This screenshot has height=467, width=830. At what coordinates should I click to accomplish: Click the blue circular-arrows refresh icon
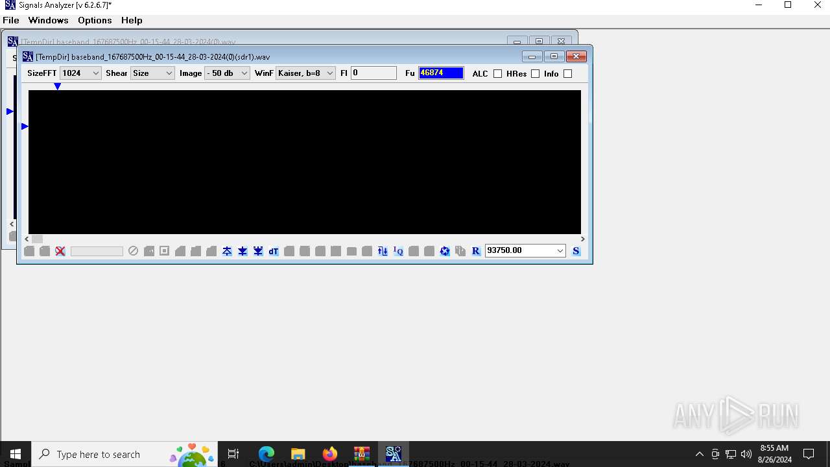[x=445, y=251]
